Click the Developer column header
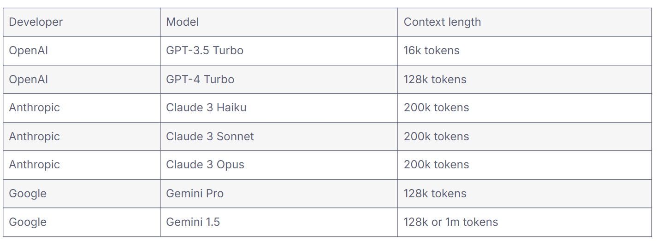The height and width of the screenshot is (241, 657). (x=82, y=22)
